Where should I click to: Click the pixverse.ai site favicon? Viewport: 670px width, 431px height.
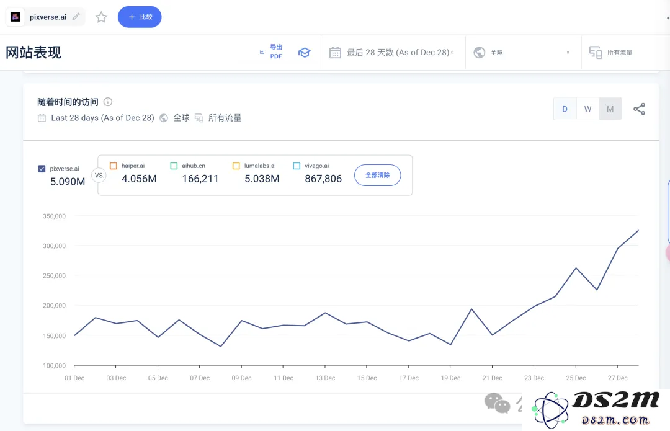[16, 17]
